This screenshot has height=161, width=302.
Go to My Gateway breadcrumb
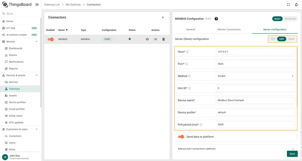coord(73,5)
